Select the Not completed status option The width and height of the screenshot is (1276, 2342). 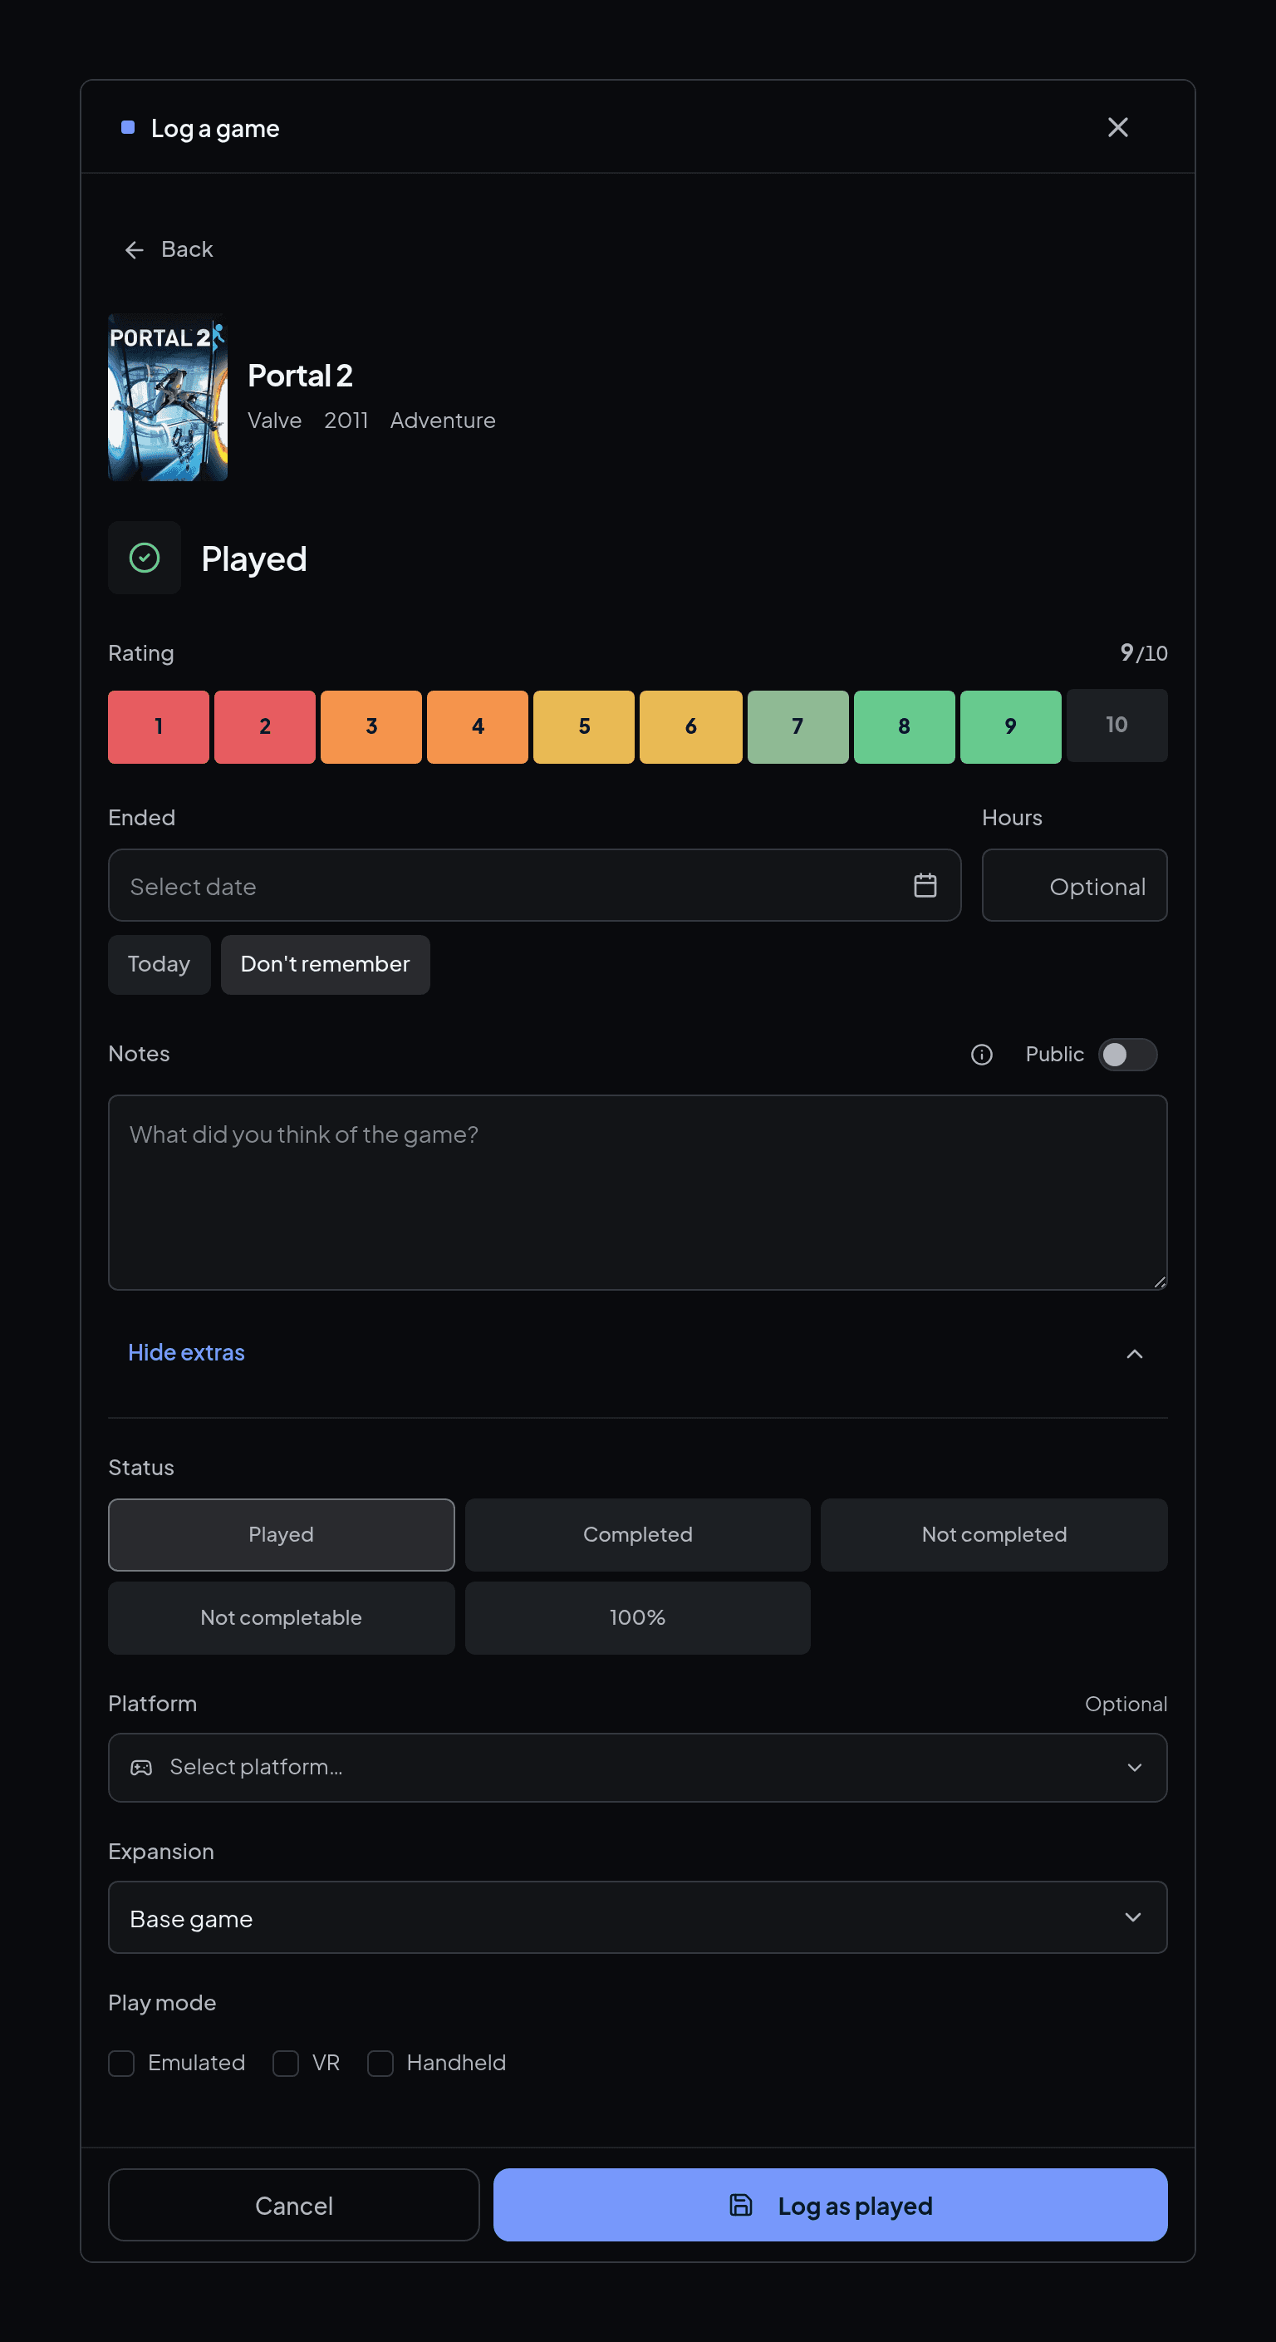point(994,1535)
